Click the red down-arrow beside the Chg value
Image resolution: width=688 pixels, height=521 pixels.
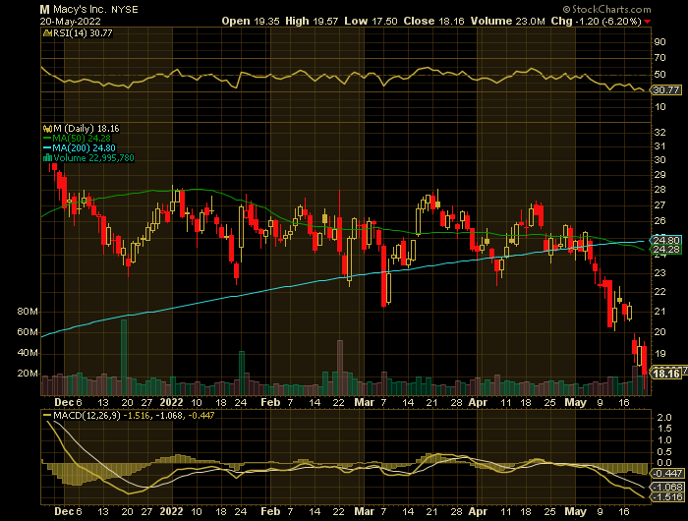click(647, 22)
